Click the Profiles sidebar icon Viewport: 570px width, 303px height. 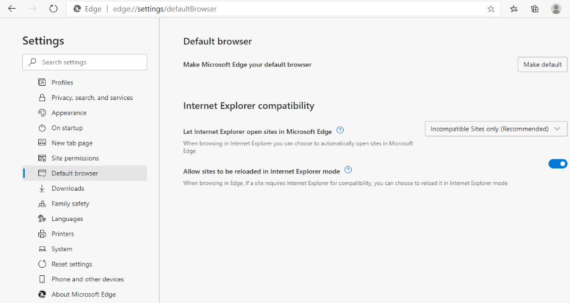pyautogui.click(x=42, y=82)
